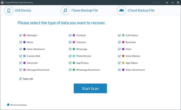Click the Camera Roll category icon
The height and width of the screenshot is (110, 181).
(24, 56)
